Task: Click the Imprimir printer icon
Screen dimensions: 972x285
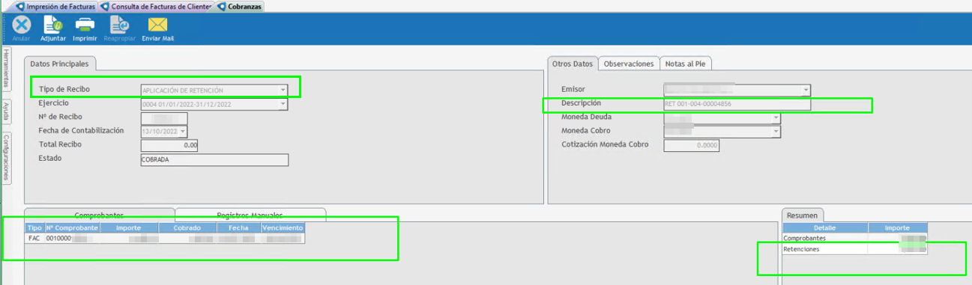Action: click(85, 25)
